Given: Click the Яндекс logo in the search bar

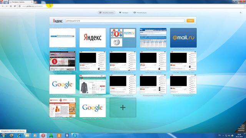Looking at the screenshot, I should (x=58, y=21).
